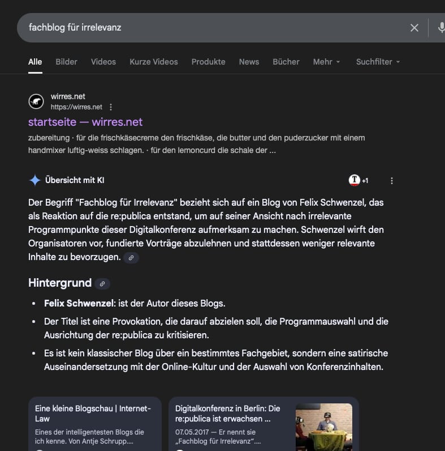Open the Bücher search tab

(286, 62)
